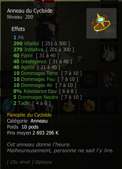The width and height of the screenshot is (122, 169).
Task: Click the 290 Vitalité effect line
Action: [x=42, y=43]
